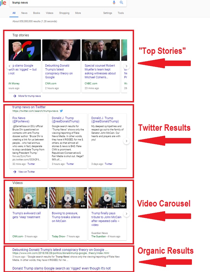Switch to the News tab

pos(24,13)
